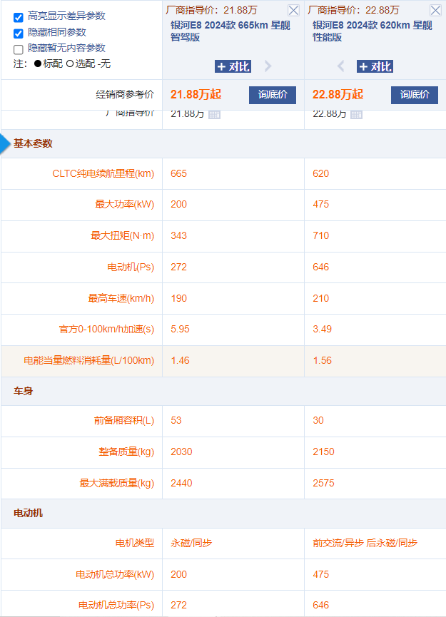446x617 pixels.
Task: Remove the 620km 星舰性能版 column
Action: pyautogui.click(x=435, y=10)
